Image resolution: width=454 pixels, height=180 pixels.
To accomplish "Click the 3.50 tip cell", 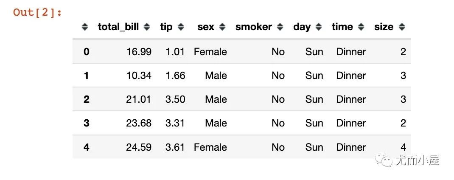I will coord(175,99).
